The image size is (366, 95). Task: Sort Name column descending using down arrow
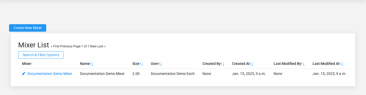tap(92, 64)
